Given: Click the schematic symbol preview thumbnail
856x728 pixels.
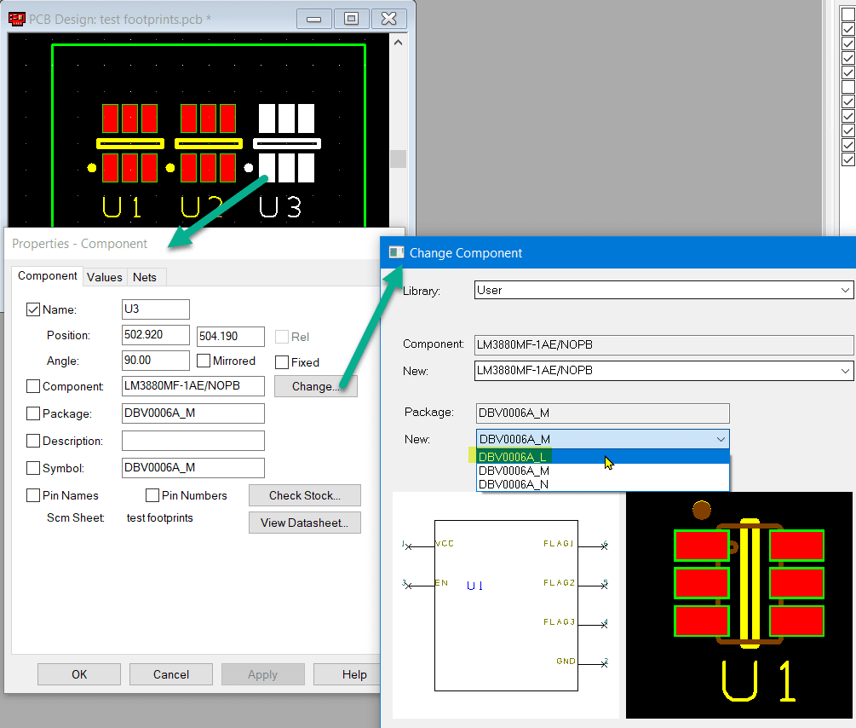Looking at the screenshot, I should (x=508, y=605).
